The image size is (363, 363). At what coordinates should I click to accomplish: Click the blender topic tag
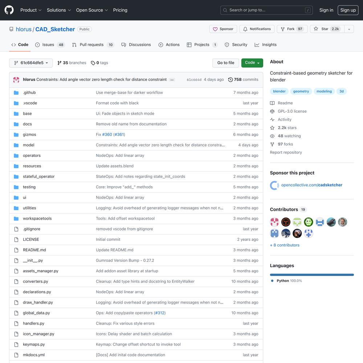(x=279, y=91)
